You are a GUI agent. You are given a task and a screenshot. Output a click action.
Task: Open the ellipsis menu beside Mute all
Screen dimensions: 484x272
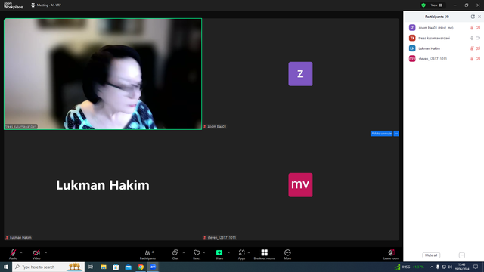[x=462, y=255]
